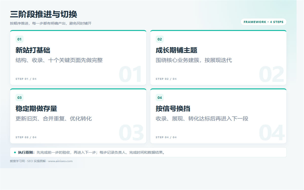The height and width of the screenshot is (190, 304).
Task: Open the www.ainiseo.com footer link
Action: (x=60, y=161)
